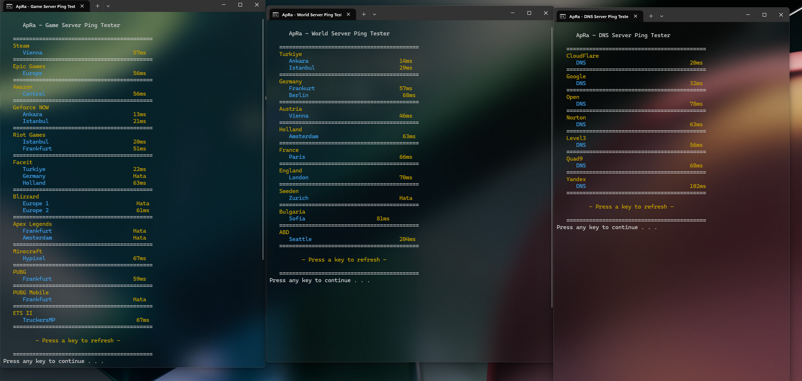Click London row under England
Viewport: 802px width, 381px height.
coord(351,178)
